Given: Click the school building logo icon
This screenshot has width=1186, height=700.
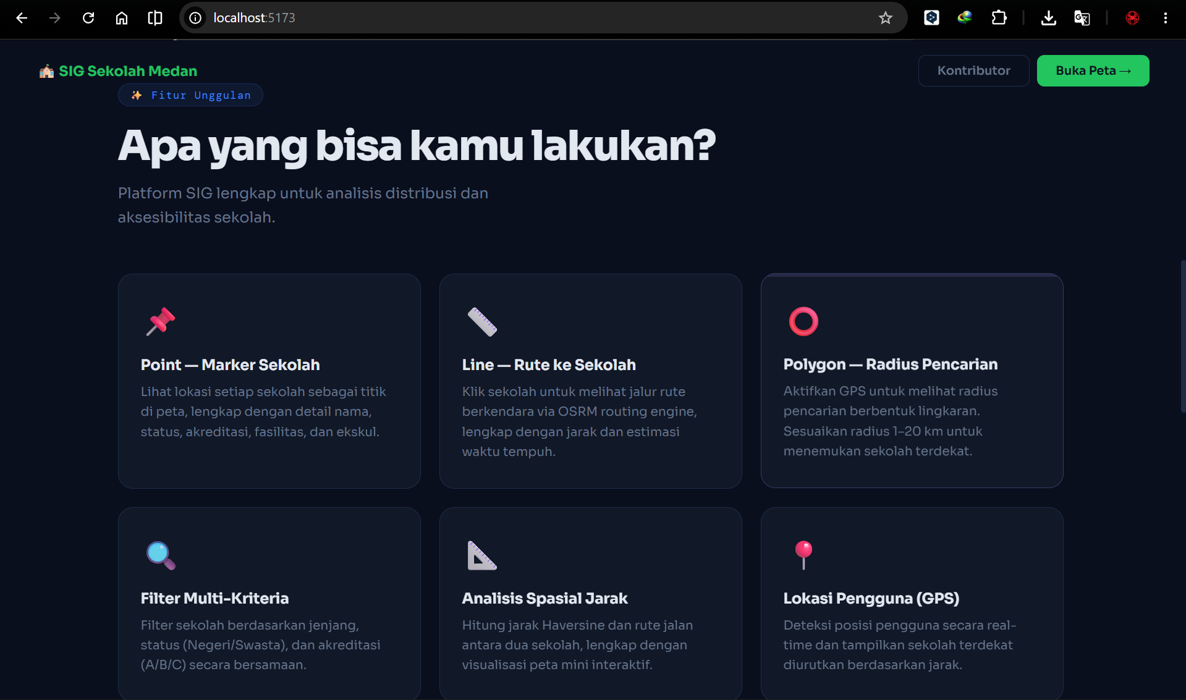Looking at the screenshot, I should pos(46,72).
